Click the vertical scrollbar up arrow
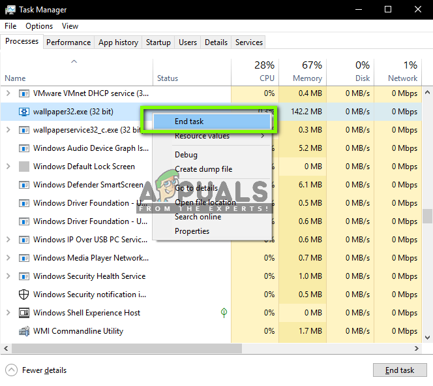Image resolution: width=433 pixels, height=386 pixels. pyautogui.click(x=428, y=92)
